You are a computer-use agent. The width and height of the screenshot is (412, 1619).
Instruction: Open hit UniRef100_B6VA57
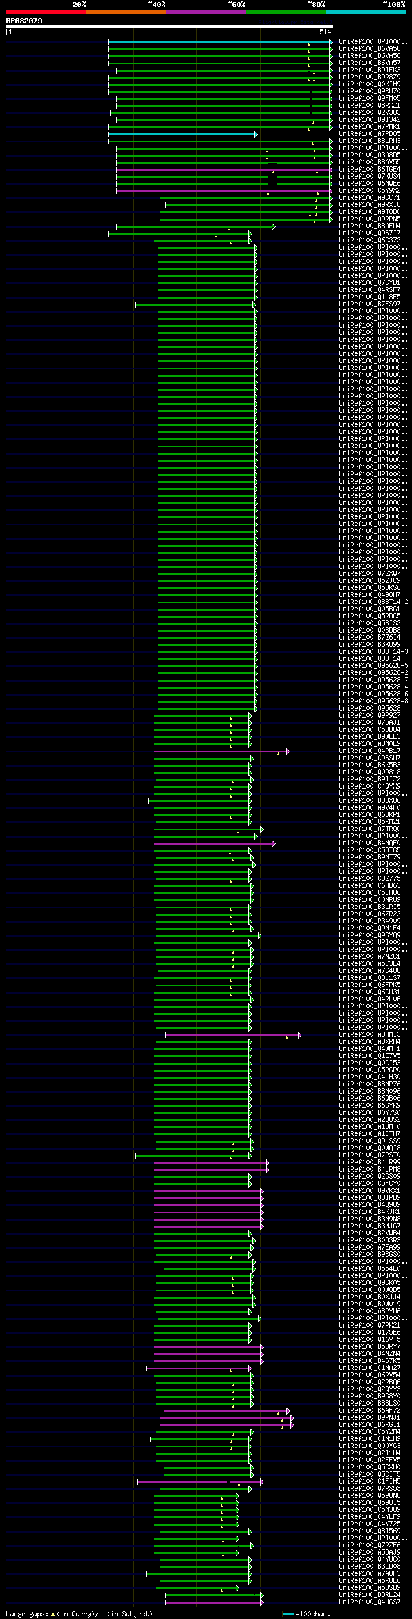[x=370, y=63]
